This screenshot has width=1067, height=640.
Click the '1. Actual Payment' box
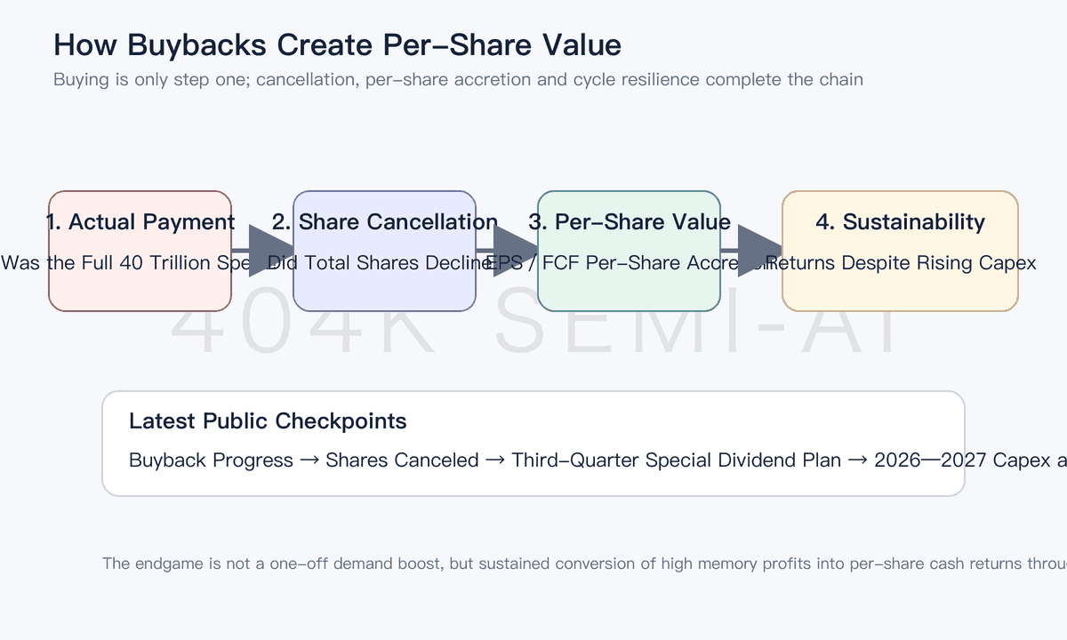pyautogui.click(x=140, y=251)
